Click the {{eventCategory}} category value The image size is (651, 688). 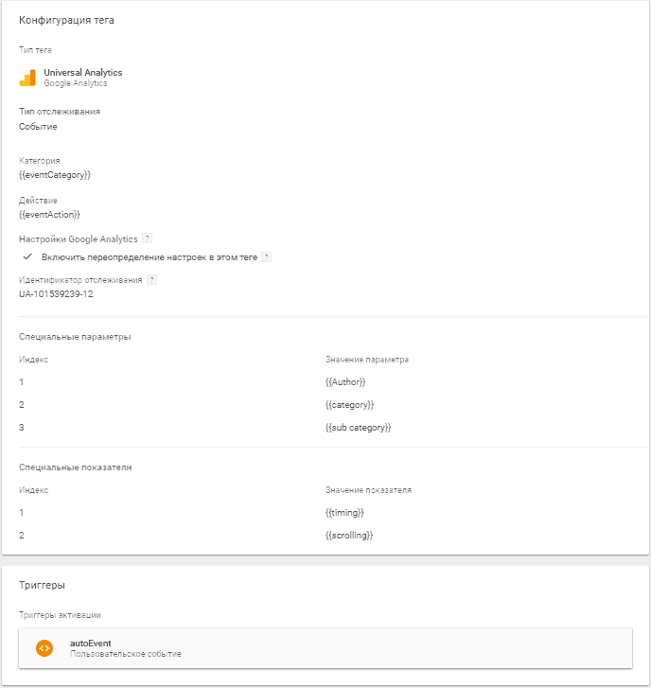(x=55, y=175)
